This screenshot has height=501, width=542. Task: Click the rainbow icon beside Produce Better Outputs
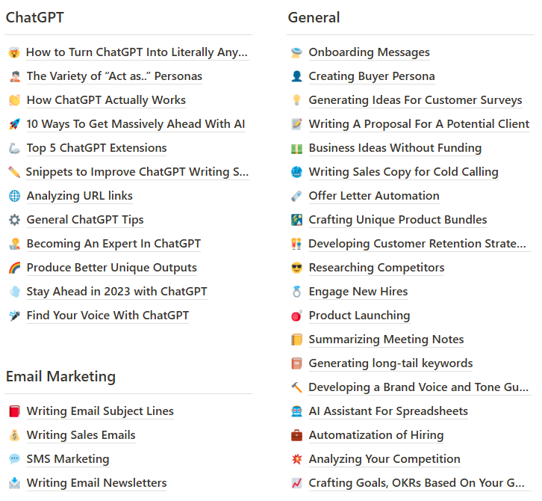(14, 268)
